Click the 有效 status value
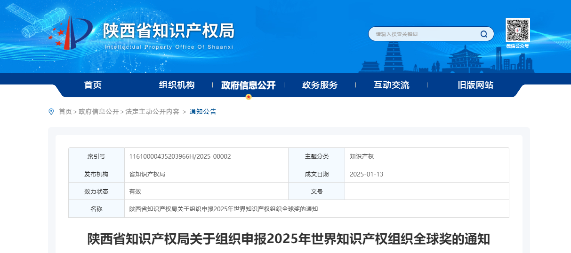 tap(135, 192)
